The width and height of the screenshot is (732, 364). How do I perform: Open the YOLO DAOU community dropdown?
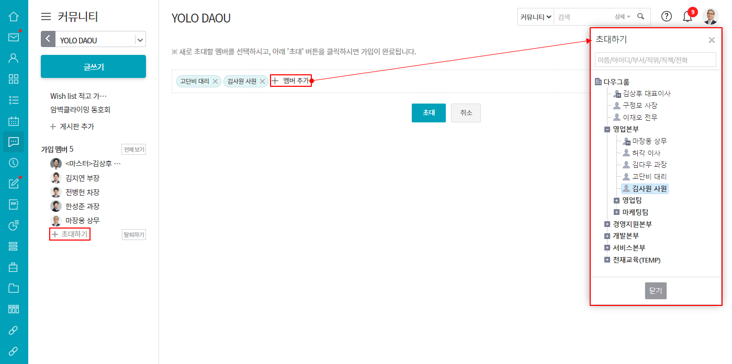click(140, 40)
